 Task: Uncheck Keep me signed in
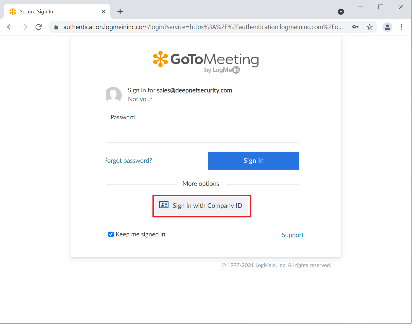(x=111, y=234)
